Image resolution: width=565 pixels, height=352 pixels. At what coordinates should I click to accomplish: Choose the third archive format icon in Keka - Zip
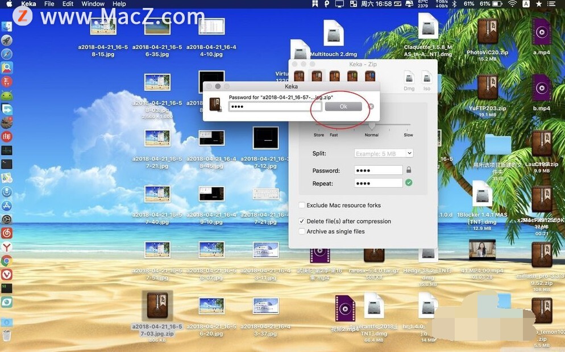(x=334, y=76)
